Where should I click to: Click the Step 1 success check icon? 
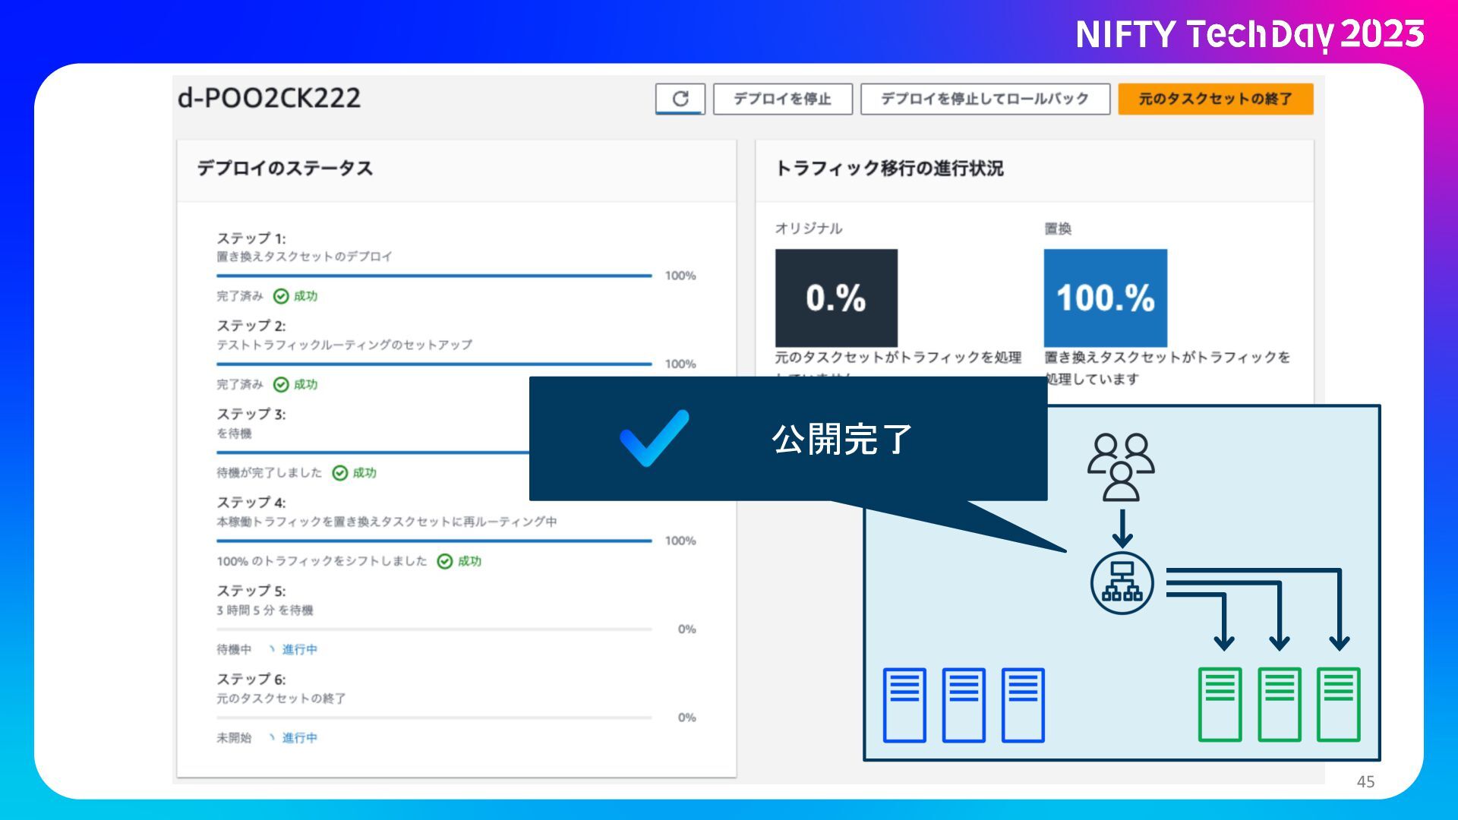tap(281, 296)
